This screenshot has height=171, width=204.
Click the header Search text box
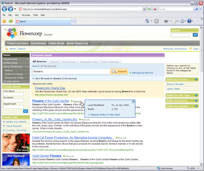180,35
